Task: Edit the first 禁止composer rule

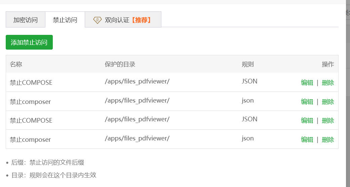Action: click(307, 102)
